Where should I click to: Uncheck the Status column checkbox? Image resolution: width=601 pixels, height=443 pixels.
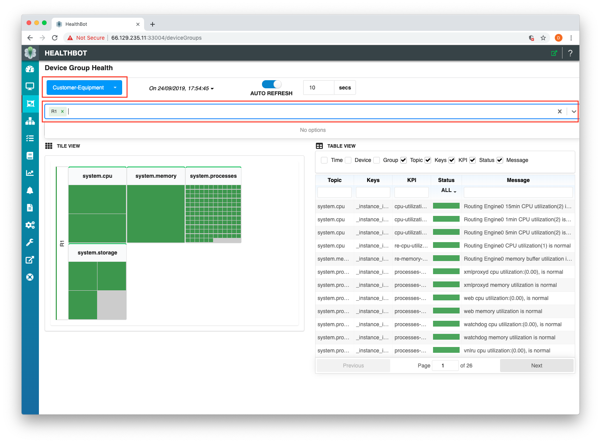pos(473,160)
